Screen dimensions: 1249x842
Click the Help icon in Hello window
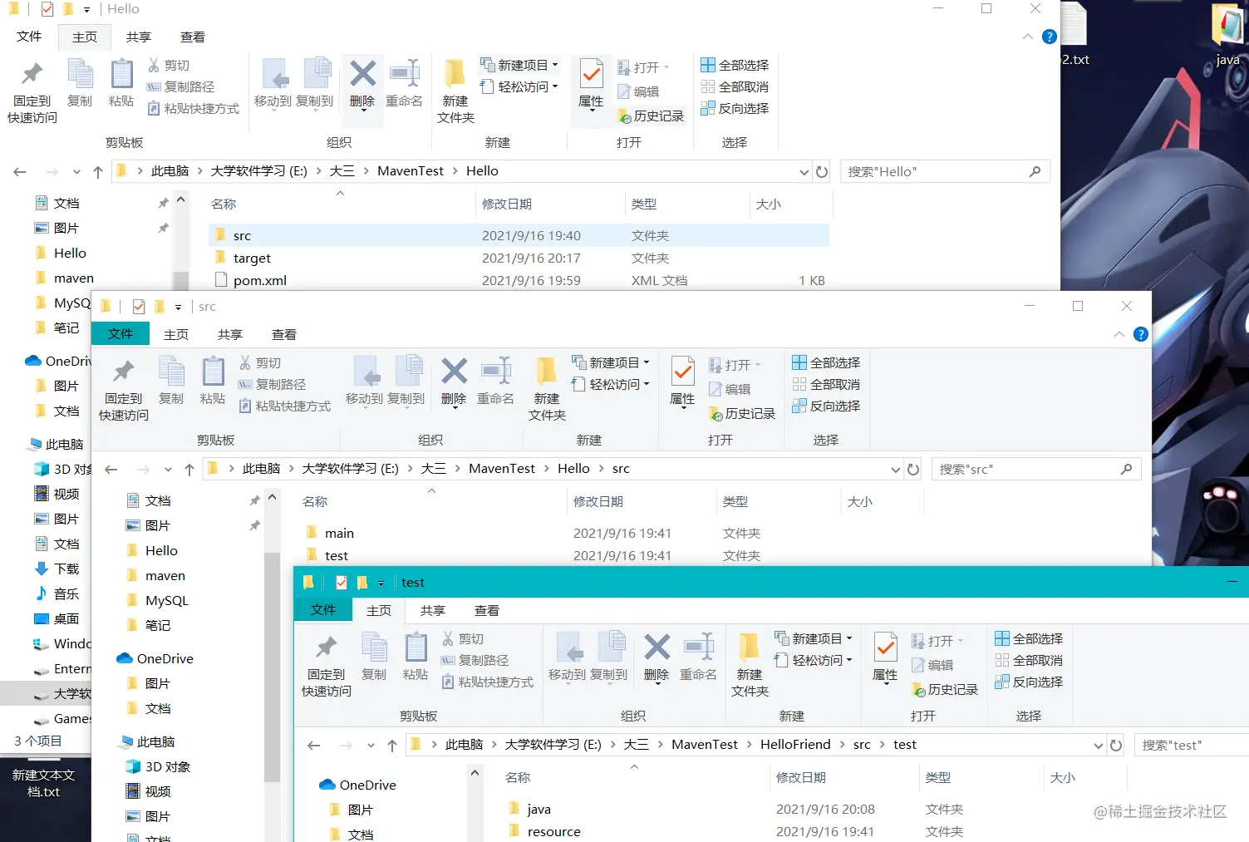(x=1050, y=37)
